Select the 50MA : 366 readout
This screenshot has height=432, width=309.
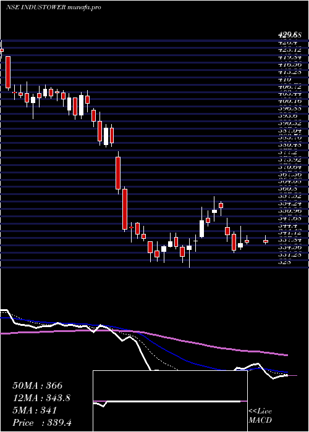pyautogui.click(x=38, y=386)
